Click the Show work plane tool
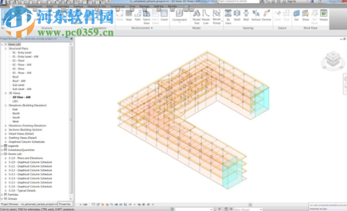 pos(306,15)
